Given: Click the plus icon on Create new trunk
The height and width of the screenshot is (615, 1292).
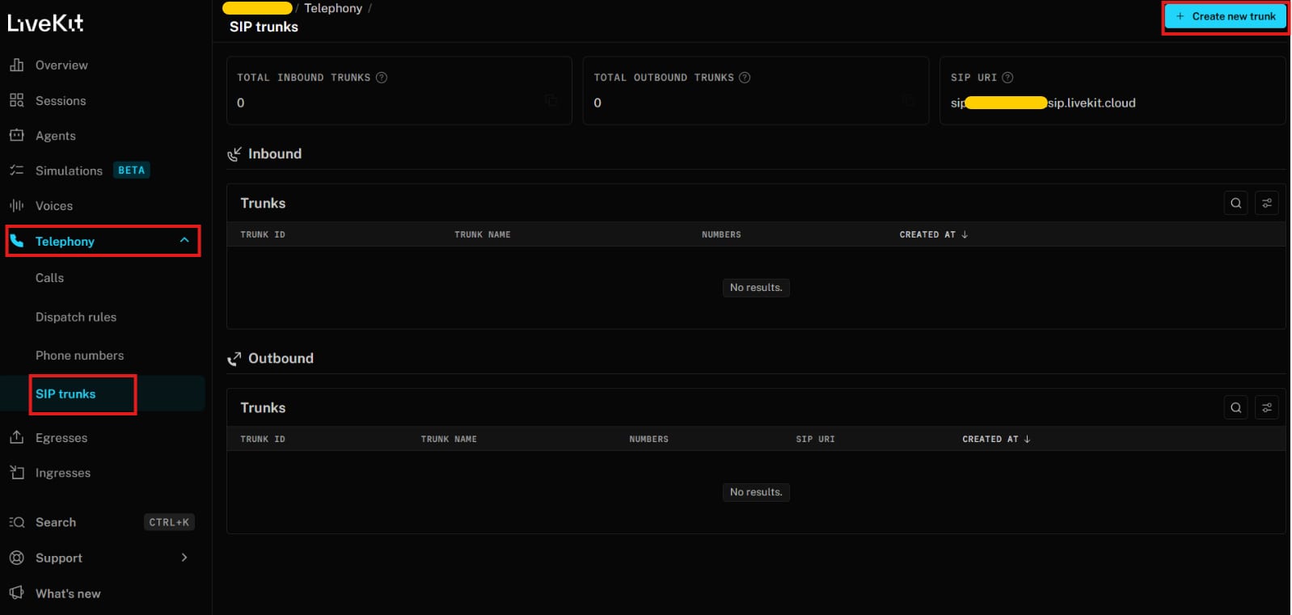Looking at the screenshot, I should pyautogui.click(x=1180, y=16).
